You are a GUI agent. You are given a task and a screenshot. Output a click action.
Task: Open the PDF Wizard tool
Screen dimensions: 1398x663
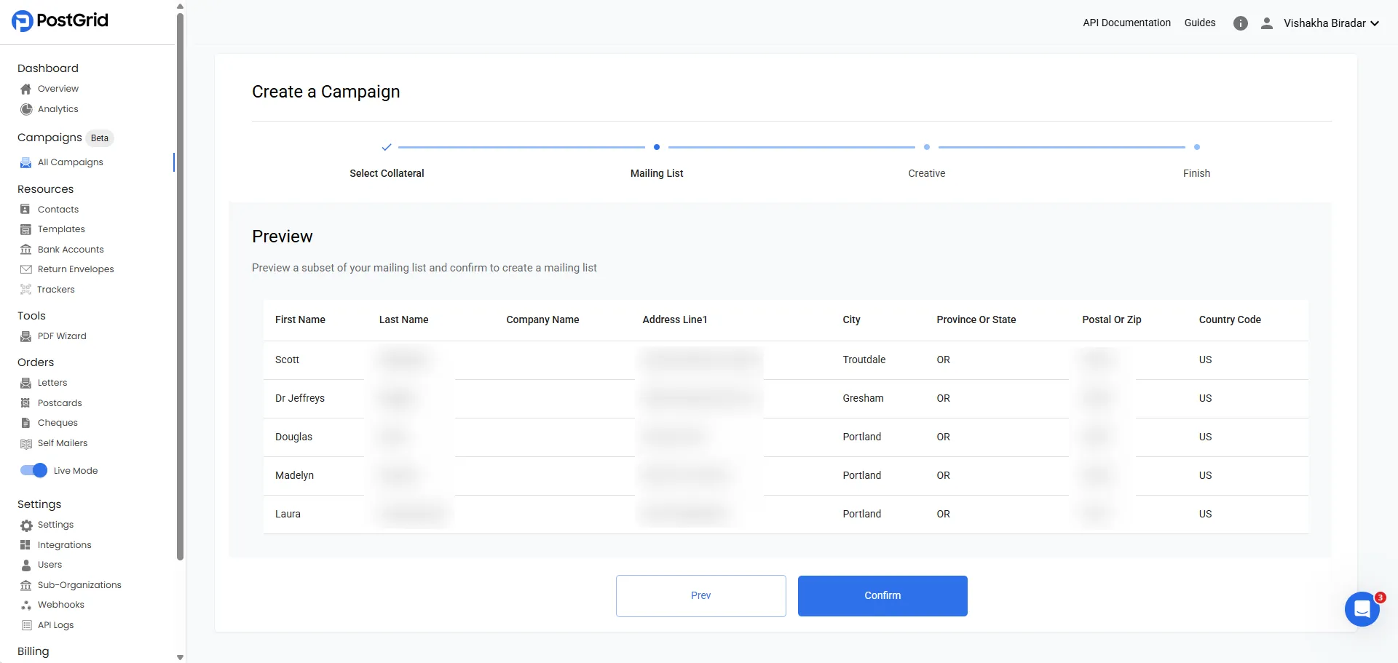coord(25,336)
